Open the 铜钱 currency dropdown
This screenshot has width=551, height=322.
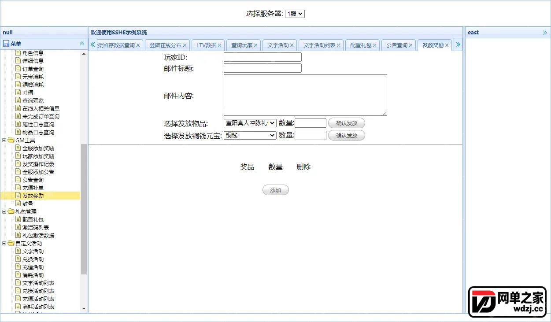click(x=250, y=135)
